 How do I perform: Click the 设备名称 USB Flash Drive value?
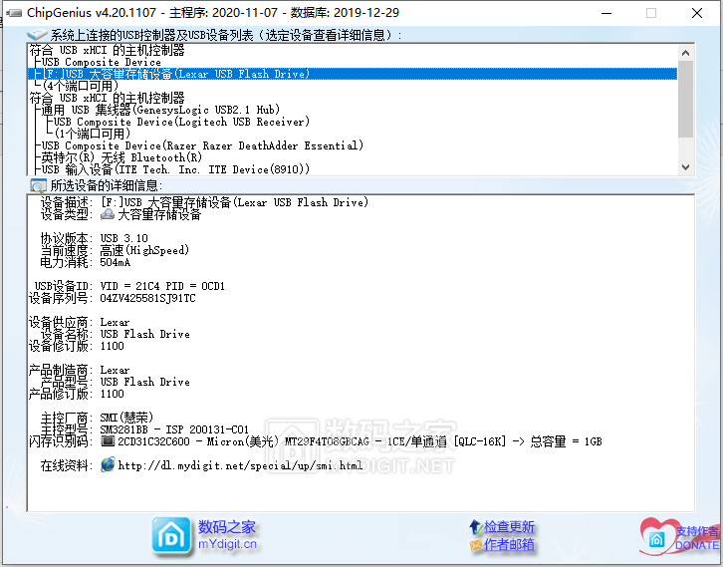(144, 334)
